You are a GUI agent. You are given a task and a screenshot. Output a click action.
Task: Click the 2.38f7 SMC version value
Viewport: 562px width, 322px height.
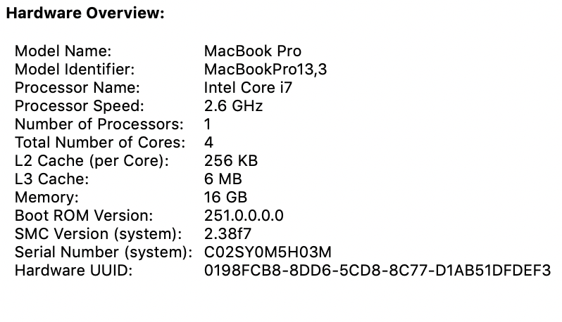click(x=227, y=234)
